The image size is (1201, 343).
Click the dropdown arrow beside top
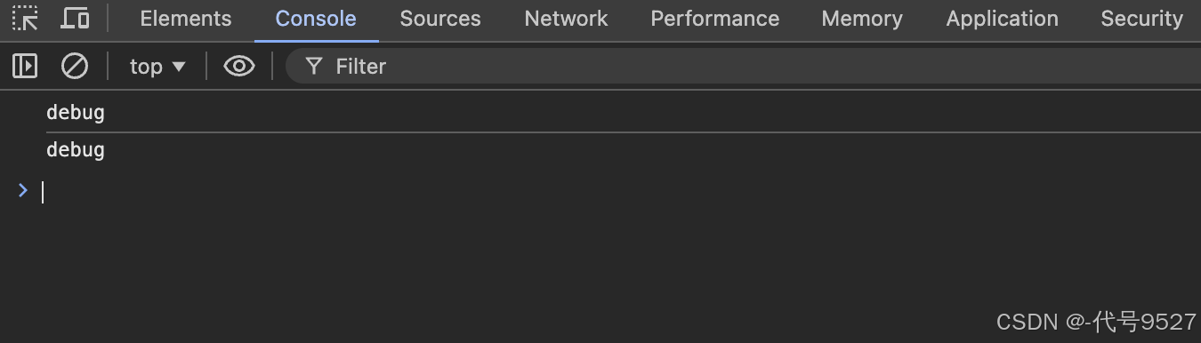pyautogui.click(x=179, y=67)
